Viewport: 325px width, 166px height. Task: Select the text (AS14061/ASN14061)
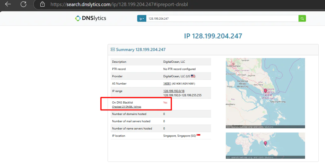click(x=183, y=84)
